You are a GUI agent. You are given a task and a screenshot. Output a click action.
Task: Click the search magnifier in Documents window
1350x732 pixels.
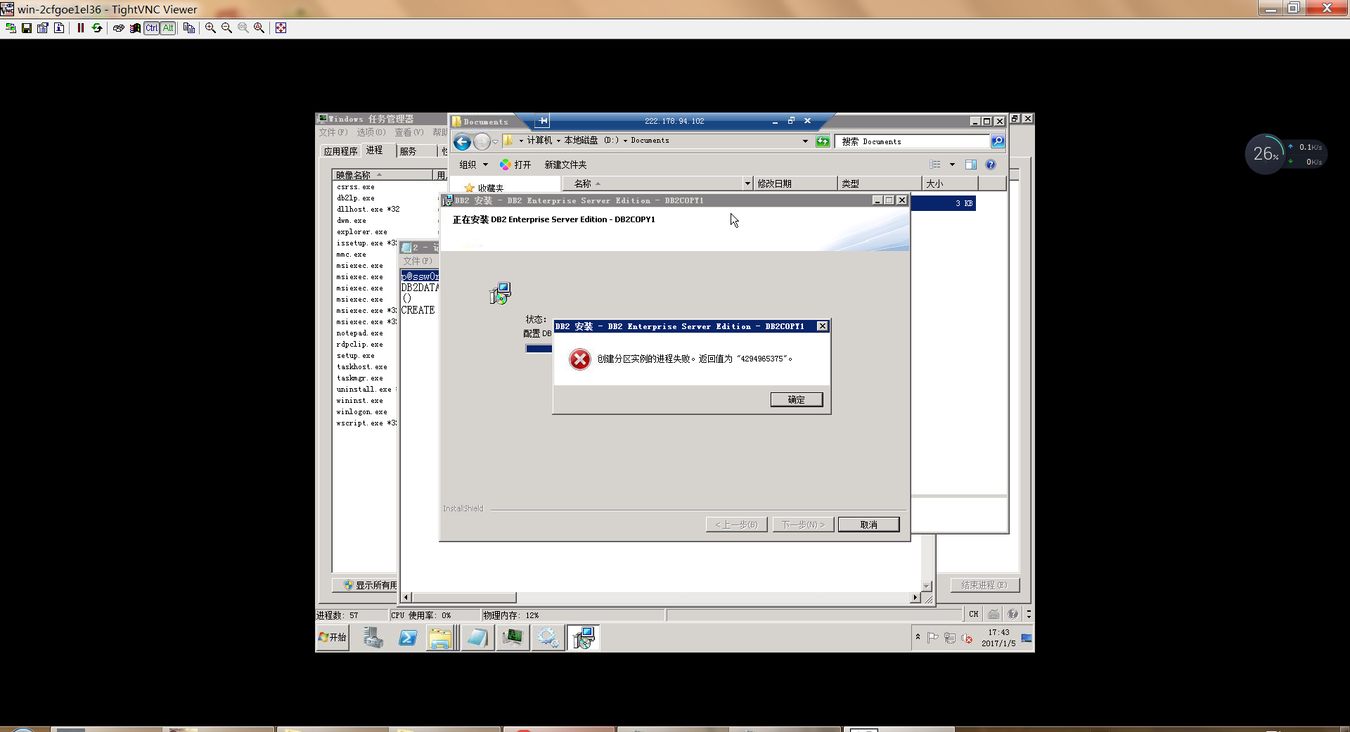pyautogui.click(x=998, y=141)
